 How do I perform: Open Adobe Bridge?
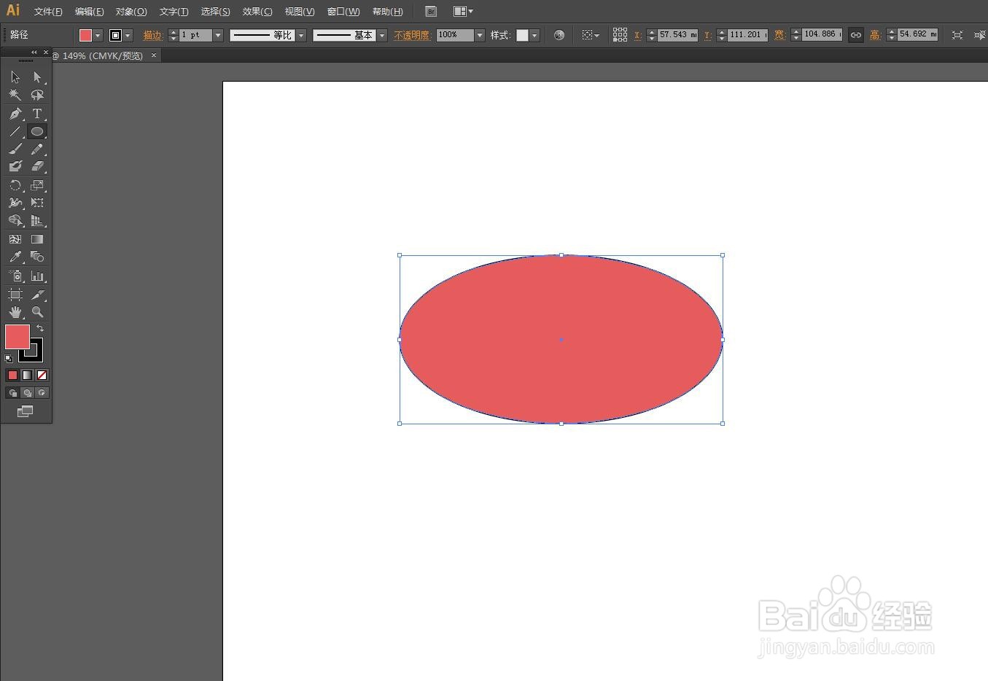(431, 12)
